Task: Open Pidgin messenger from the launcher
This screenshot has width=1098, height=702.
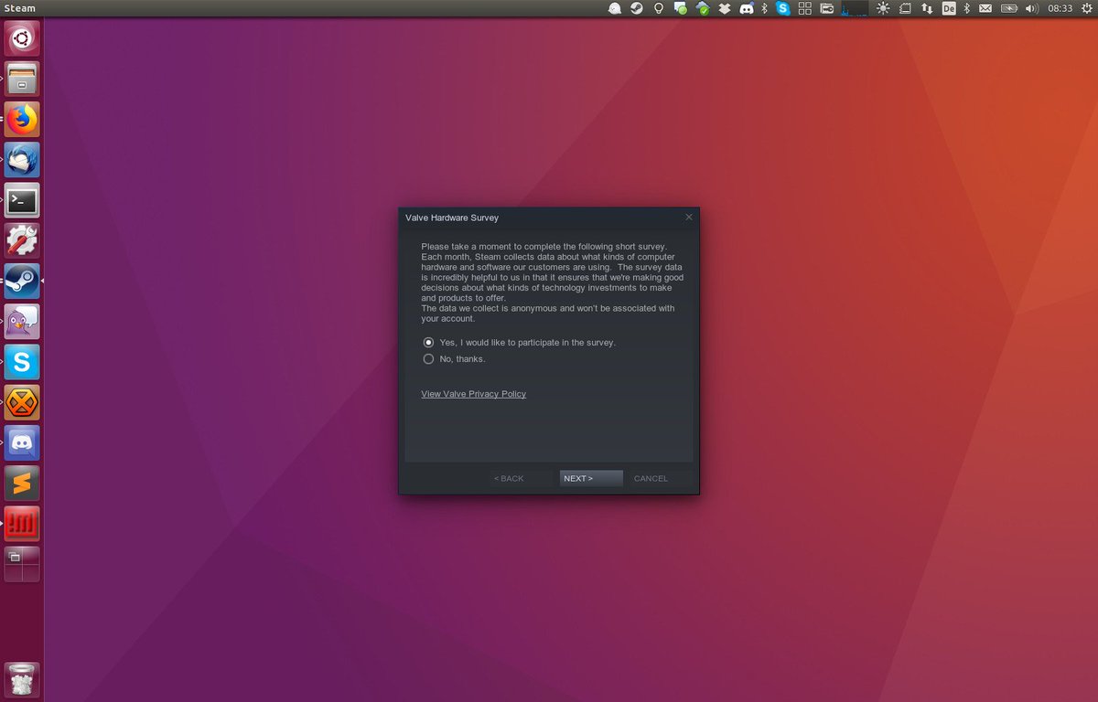Action: (22, 321)
